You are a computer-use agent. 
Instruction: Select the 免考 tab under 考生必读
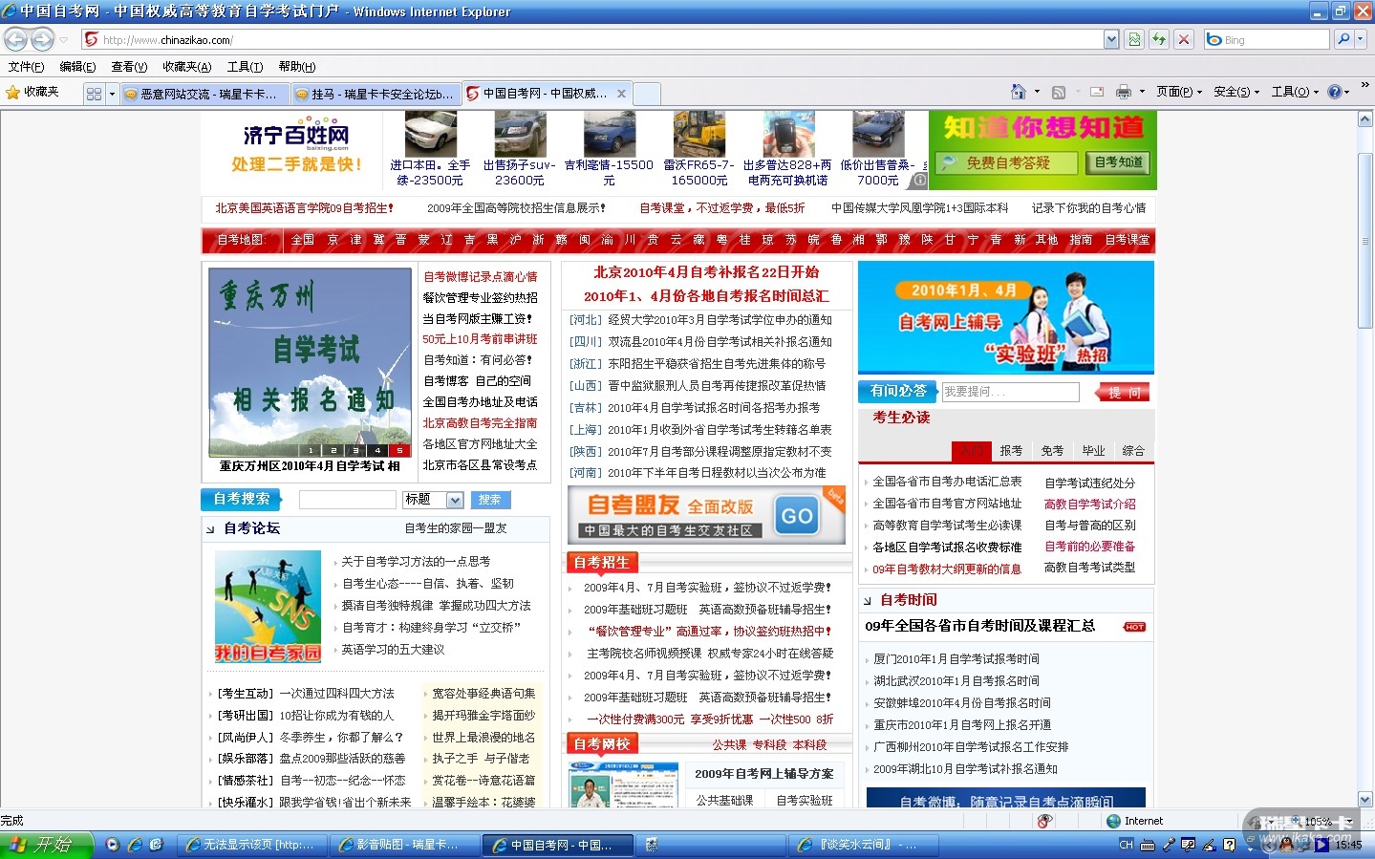[1052, 451]
